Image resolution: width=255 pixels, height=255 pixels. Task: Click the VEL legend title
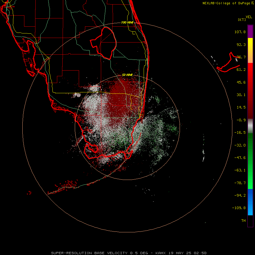coord(249,17)
